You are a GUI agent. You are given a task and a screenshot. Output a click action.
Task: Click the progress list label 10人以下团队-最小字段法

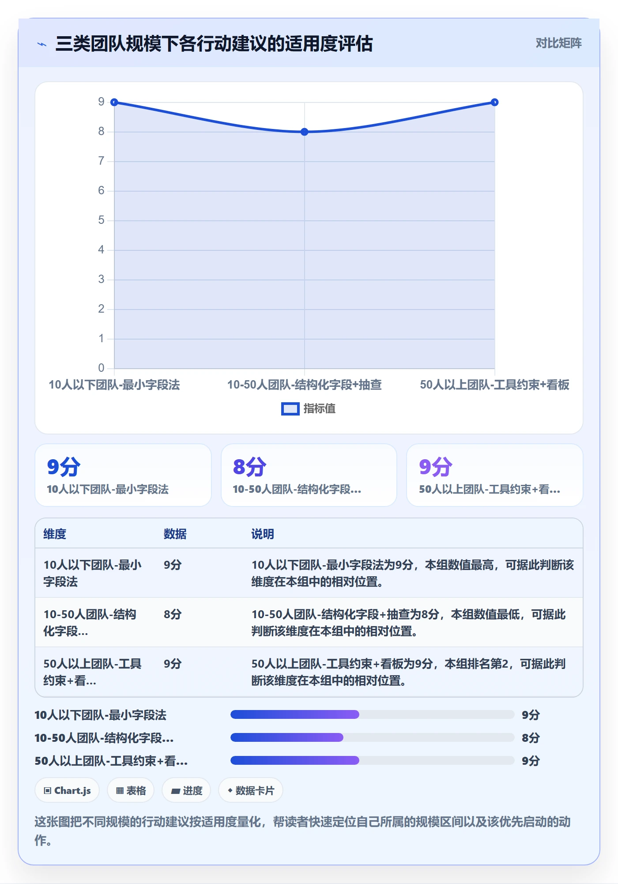pyautogui.click(x=101, y=714)
